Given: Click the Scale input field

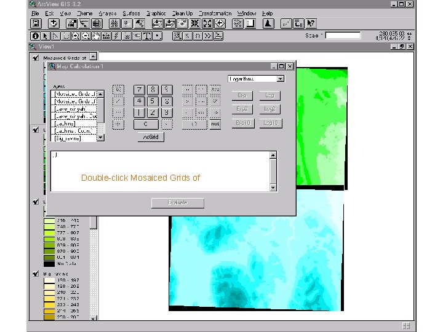Looking at the screenshot, I should 343,36.
